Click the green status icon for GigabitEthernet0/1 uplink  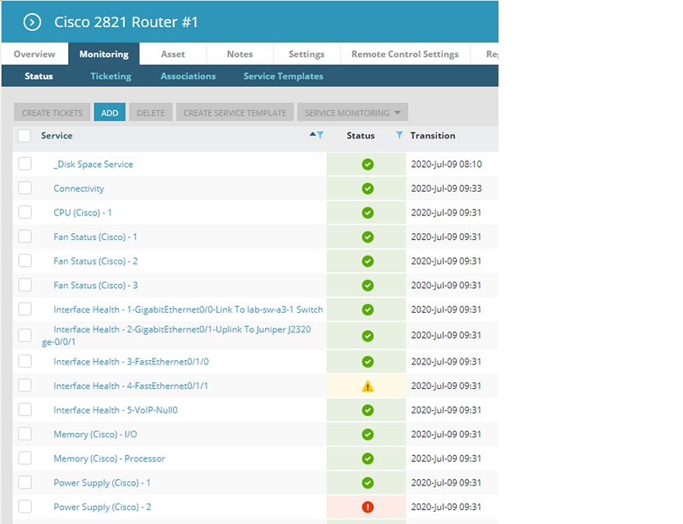(x=367, y=337)
